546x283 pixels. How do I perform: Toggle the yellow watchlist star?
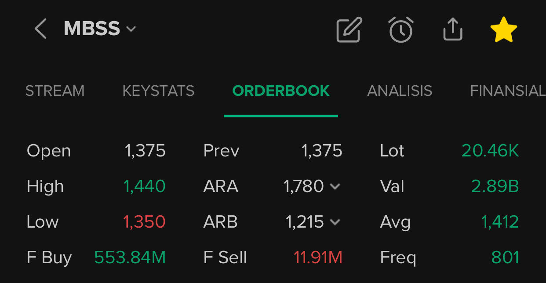click(x=504, y=30)
